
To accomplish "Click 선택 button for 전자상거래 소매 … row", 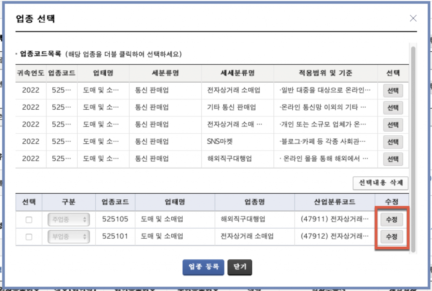I will 393,125.
